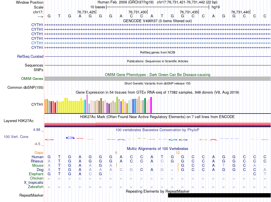Open the RefSeq Curated track label
The height and width of the screenshot is (202, 271).
pyautogui.click(x=30, y=57)
